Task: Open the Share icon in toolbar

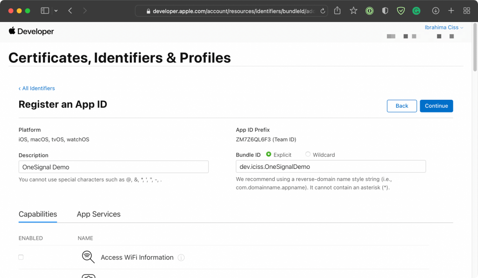Action: pyautogui.click(x=337, y=11)
